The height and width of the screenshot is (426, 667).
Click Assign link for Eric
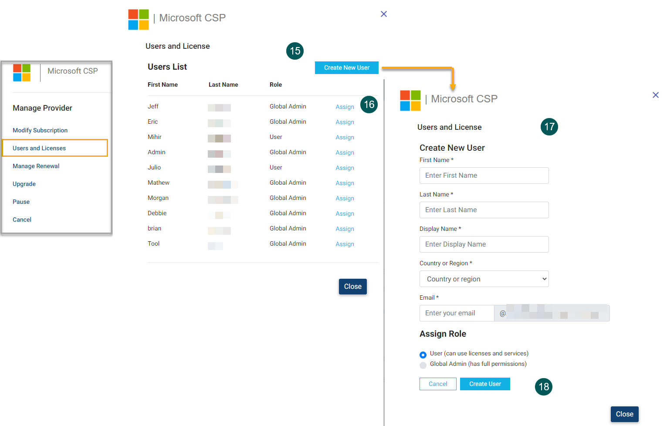(345, 122)
